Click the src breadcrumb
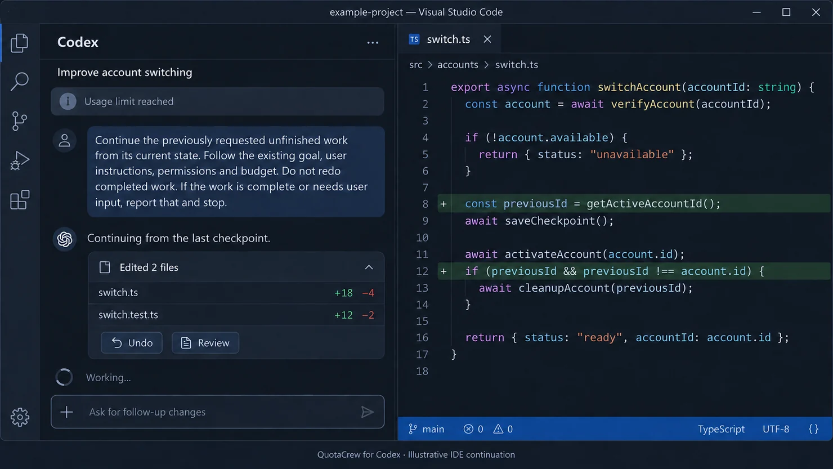Viewport: 833px width, 469px height. point(416,65)
